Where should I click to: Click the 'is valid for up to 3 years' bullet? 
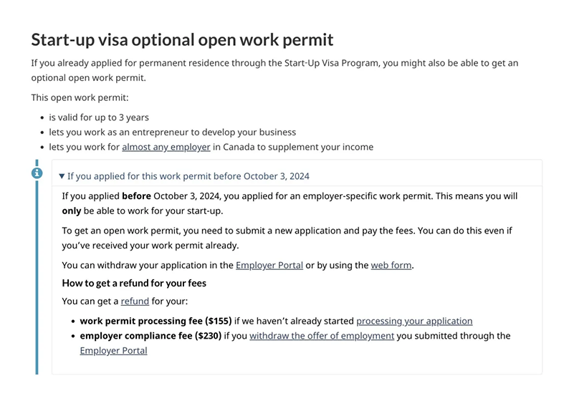[99, 117]
